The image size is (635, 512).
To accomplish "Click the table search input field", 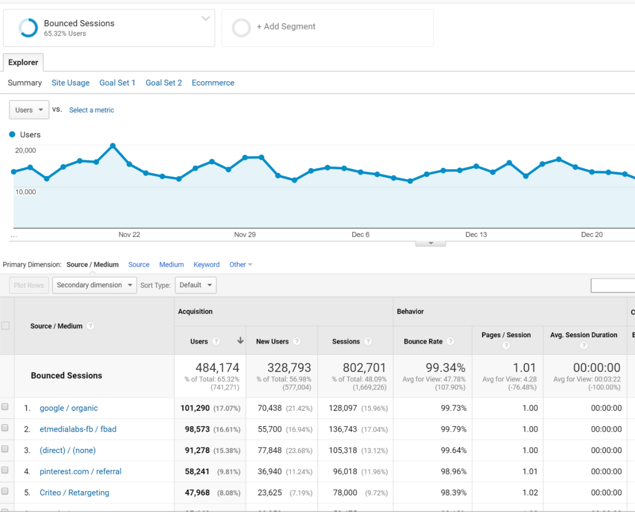I will (613, 285).
